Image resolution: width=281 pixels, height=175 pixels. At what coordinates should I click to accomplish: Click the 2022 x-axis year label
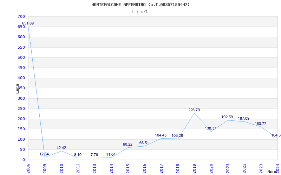tap(244, 168)
